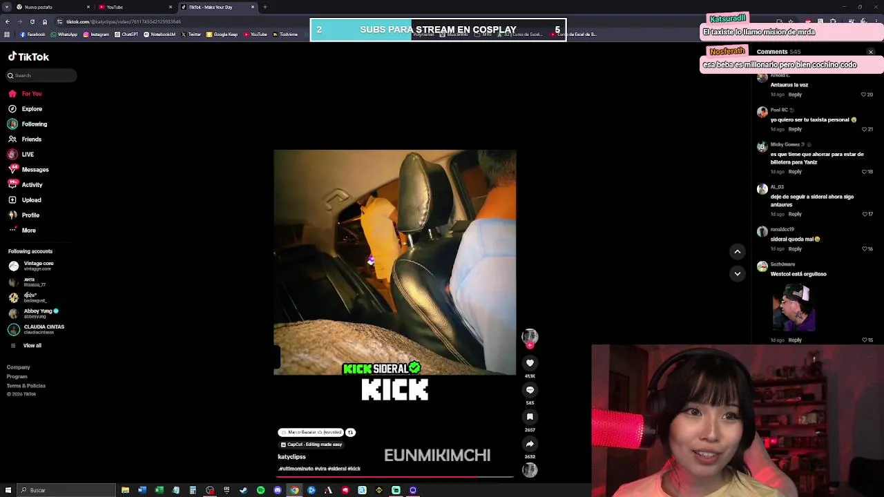The height and width of the screenshot is (497, 884).
Task: Open the ChatGPT bookmark
Action: 126,35
